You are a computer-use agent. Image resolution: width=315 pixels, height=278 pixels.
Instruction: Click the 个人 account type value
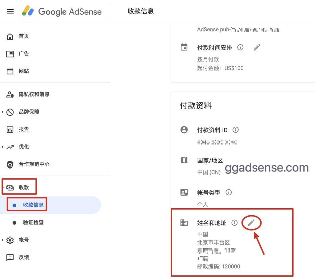(202, 205)
